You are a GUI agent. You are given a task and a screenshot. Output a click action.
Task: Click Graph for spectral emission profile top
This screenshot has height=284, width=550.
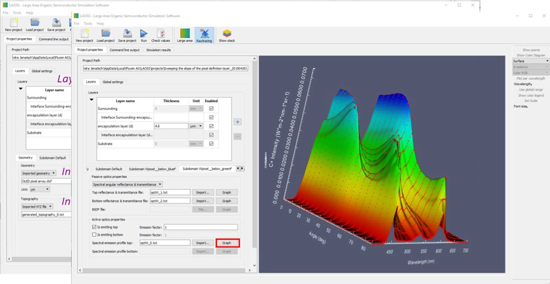coord(227,243)
